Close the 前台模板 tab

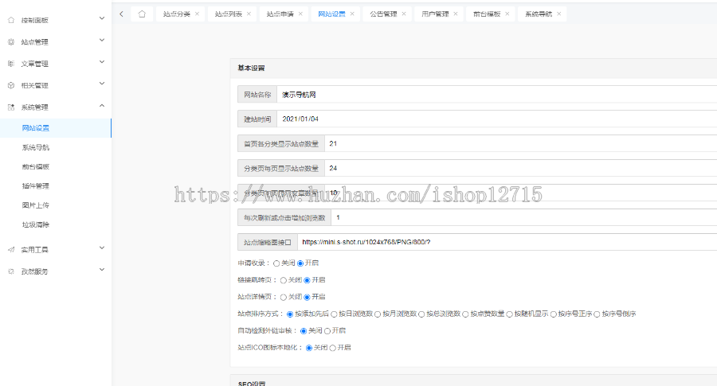pos(507,14)
